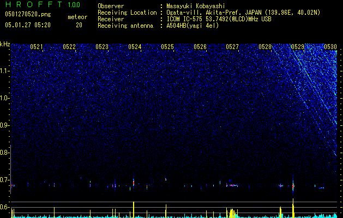Click the 0529 time marker
This screenshot has width=343, height=218.
pos(298,47)
